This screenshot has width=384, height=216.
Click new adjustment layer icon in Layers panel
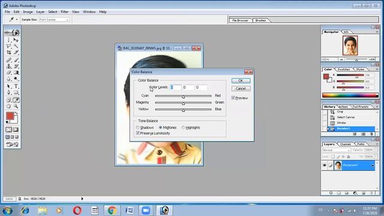[355, 193]
